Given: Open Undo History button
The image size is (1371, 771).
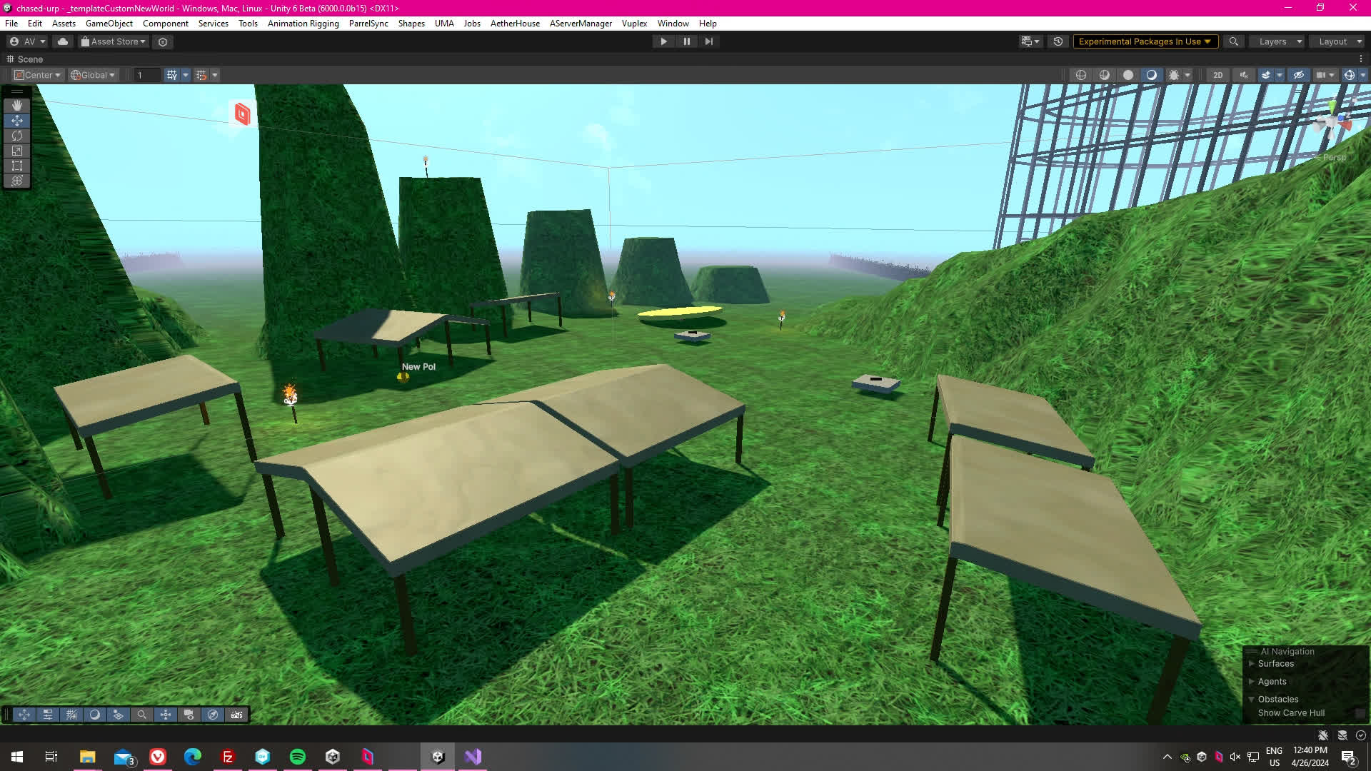Looking at the screenshot, I should pos(1058,41).
